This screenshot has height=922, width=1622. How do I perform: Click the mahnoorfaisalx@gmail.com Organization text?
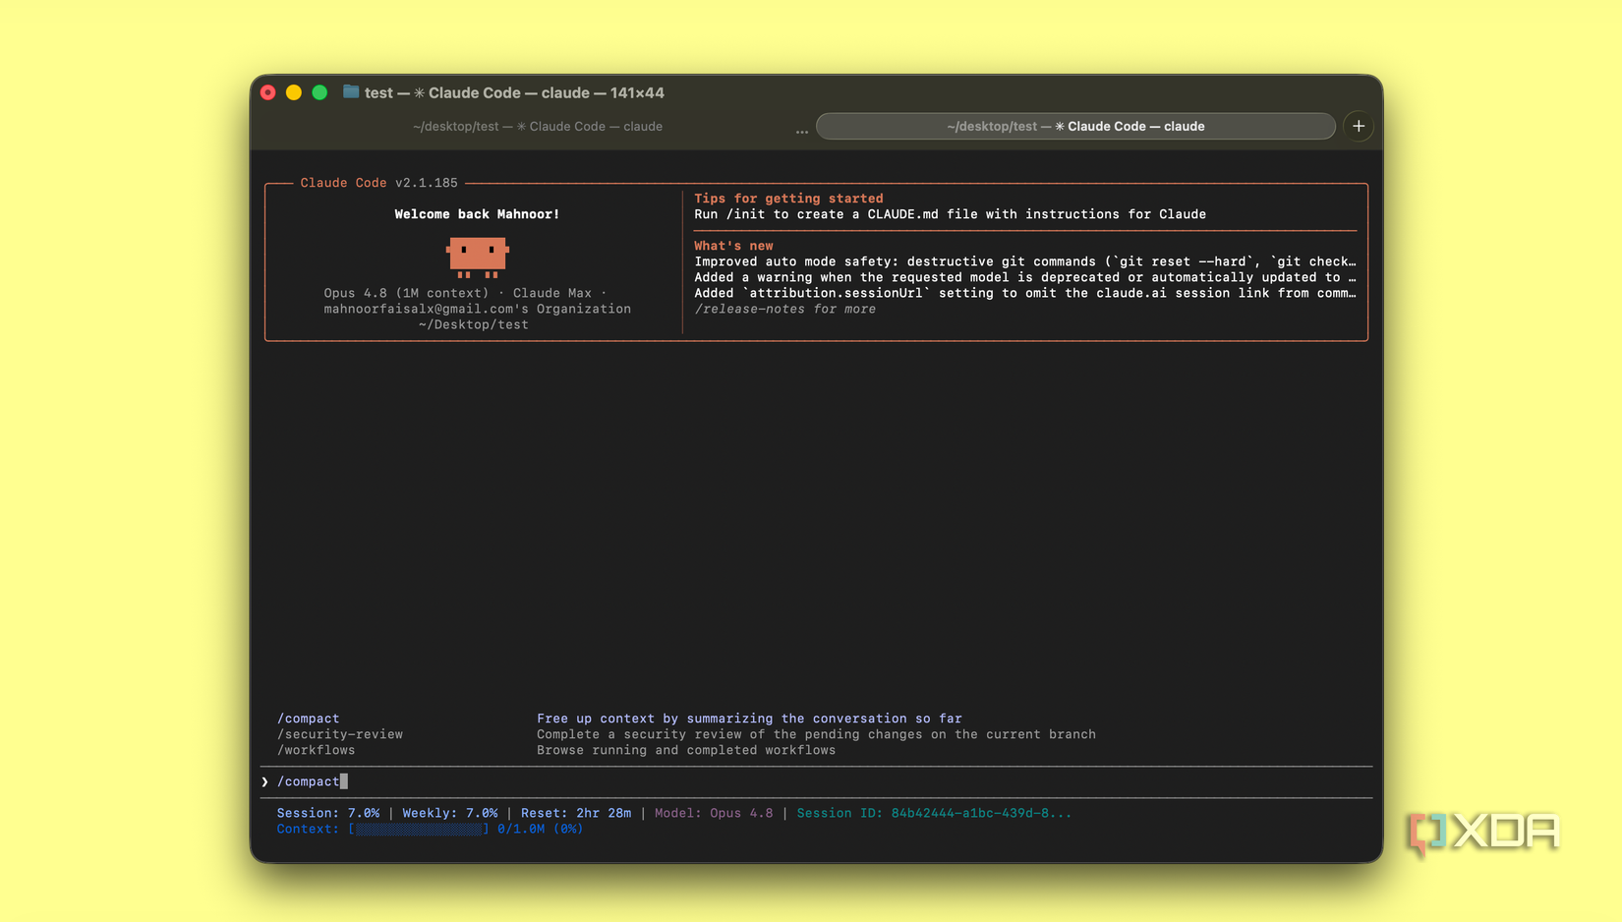tap(478, 309)
